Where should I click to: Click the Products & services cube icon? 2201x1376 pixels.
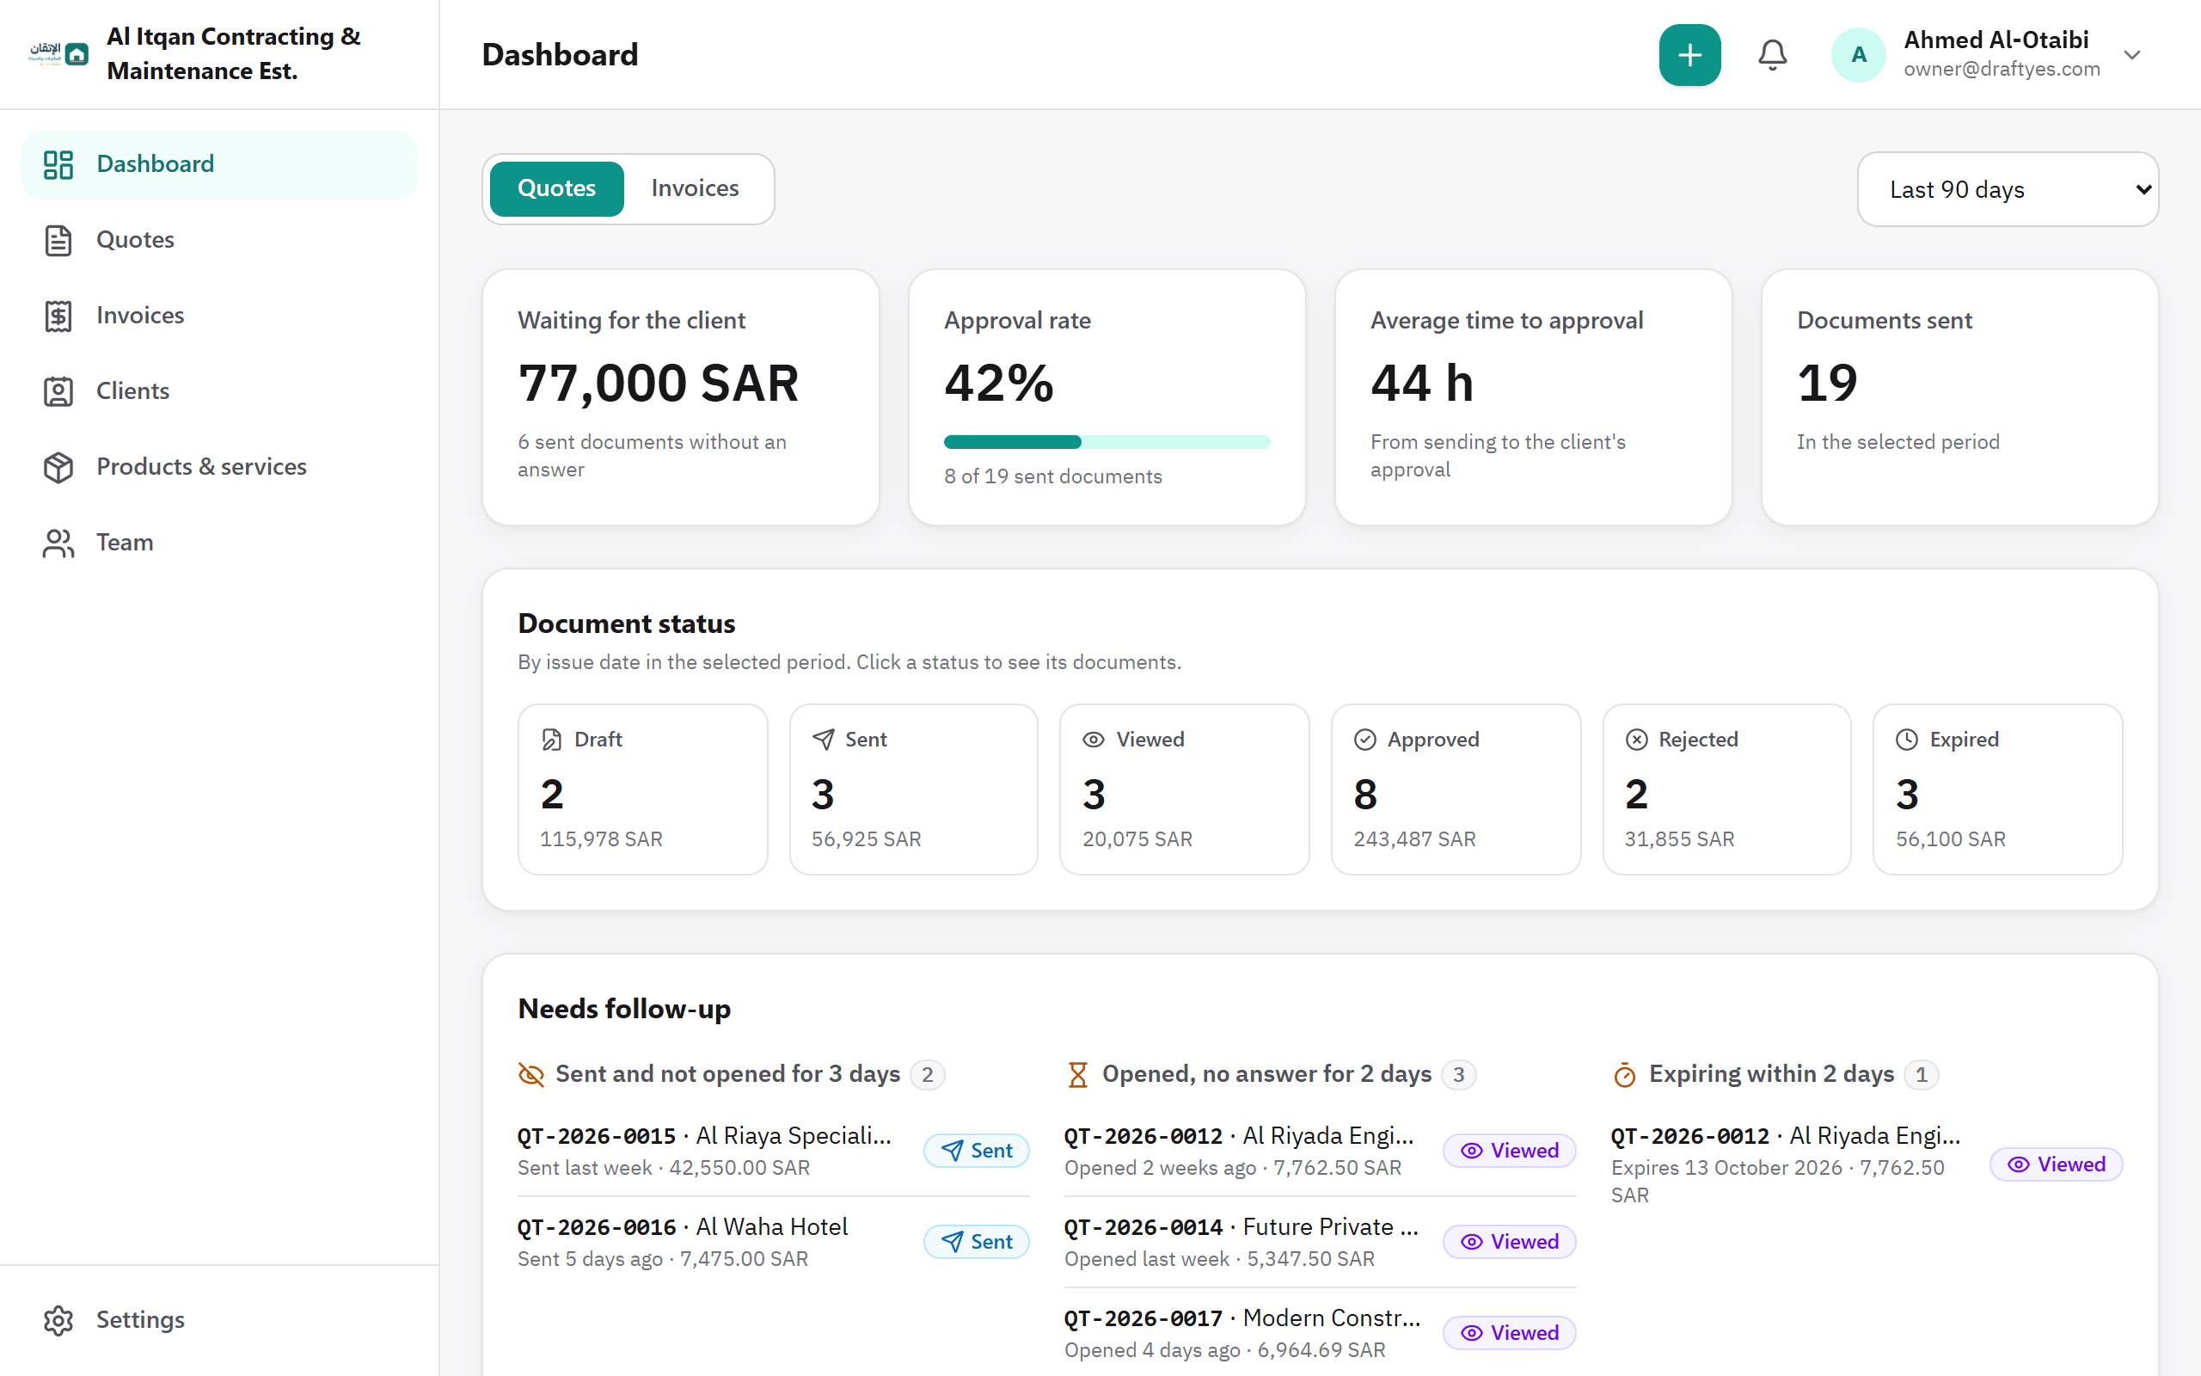click(x=58, y=467)
